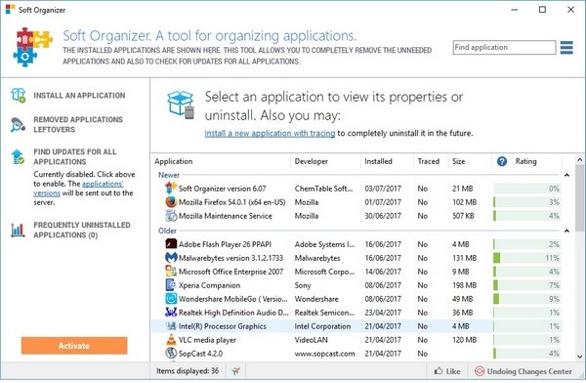Screen dimensions: 586x383
Task: Click Adobe Systems developer cell
Action: (324, 244)
